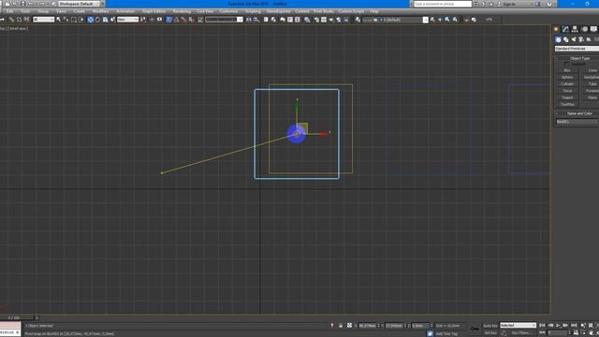599x337 pixels.
Task: Open the Named Selection Sets dropdown
Action: tap(224, 20)
